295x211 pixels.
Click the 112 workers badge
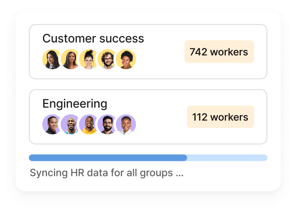coord(220,117)
